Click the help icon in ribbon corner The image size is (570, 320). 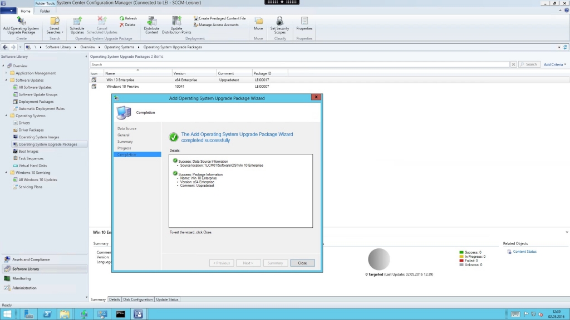pos(566,11)
